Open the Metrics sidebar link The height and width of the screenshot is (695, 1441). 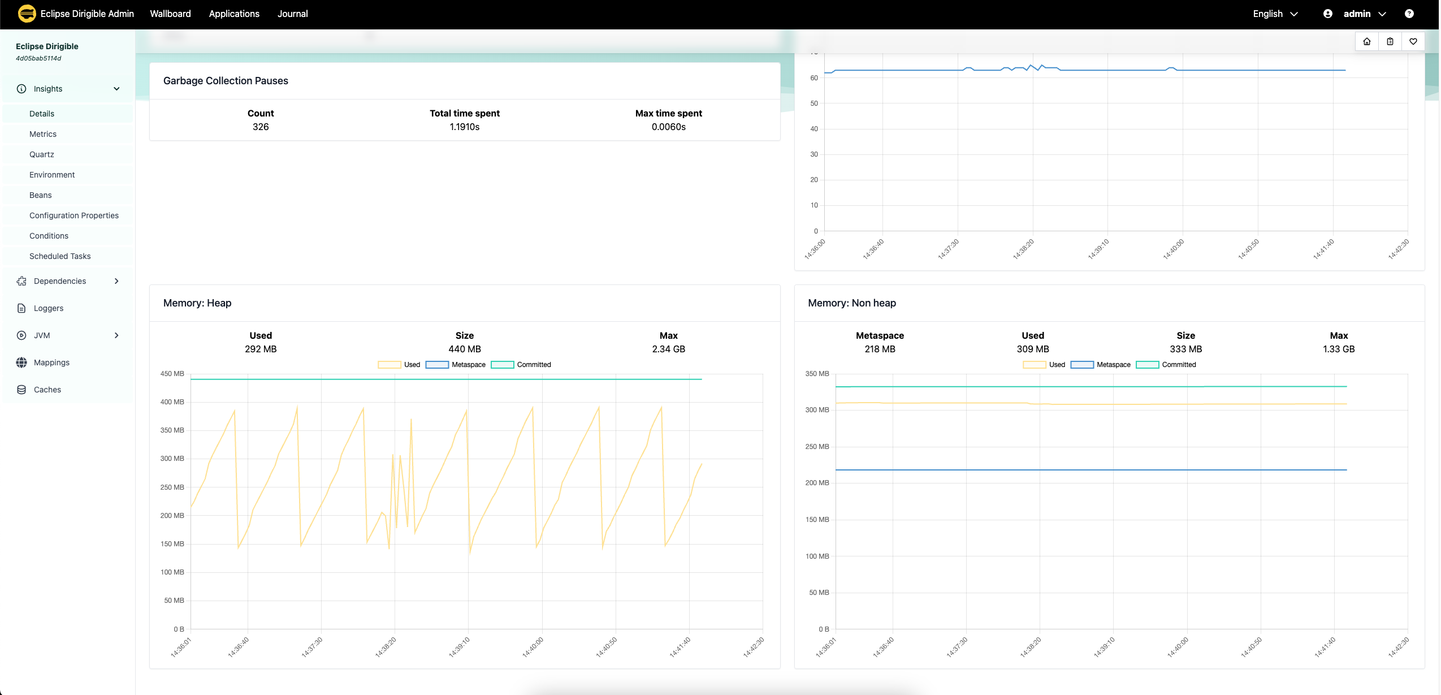[43, 134]
